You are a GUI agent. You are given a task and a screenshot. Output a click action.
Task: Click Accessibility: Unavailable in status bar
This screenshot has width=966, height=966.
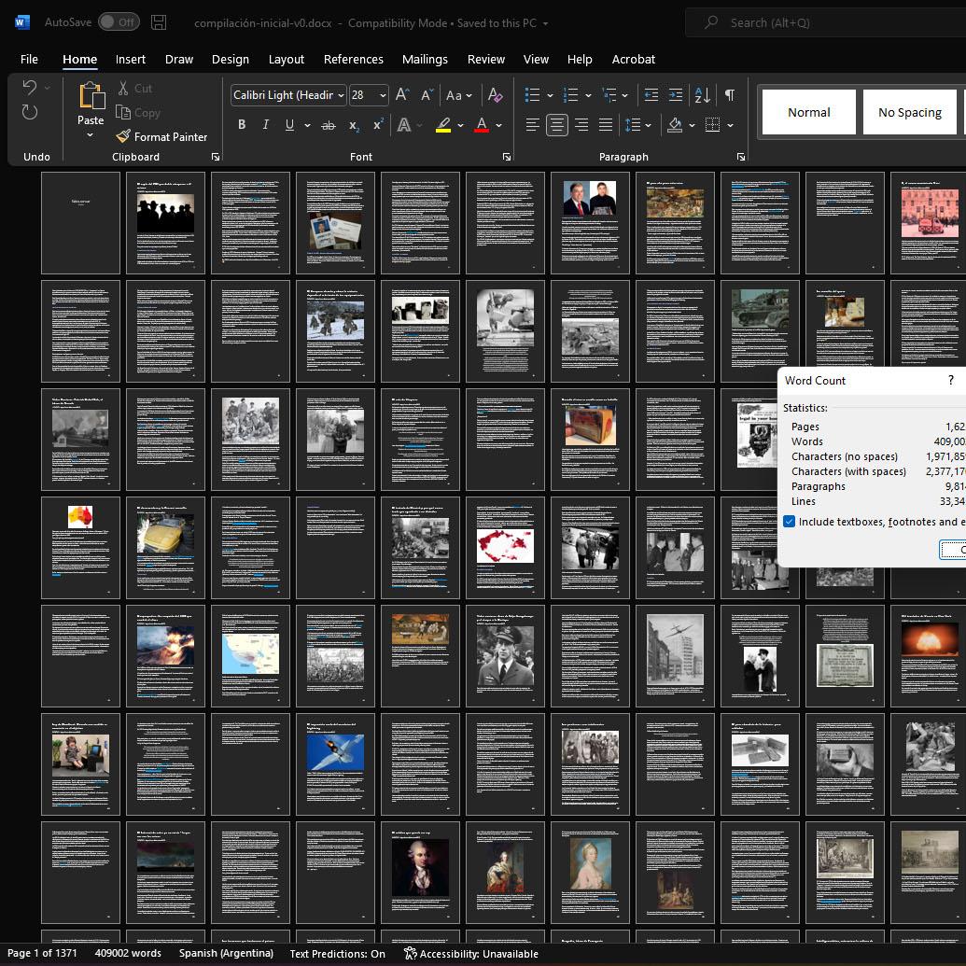(471, 954)
